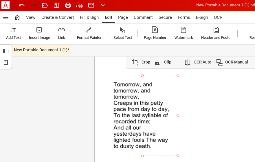The image size is (255, 162).
Task: Run OCR Auto on the image
Action: tap(198, 62)
